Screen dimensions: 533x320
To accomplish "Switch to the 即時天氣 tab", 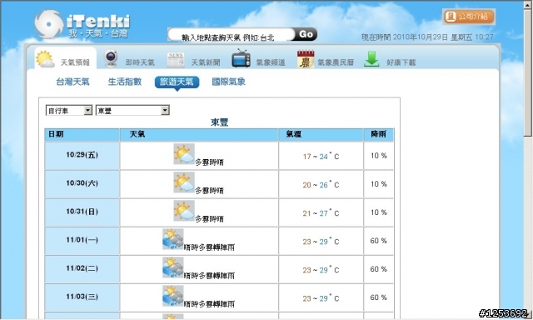I will [130, 59].
